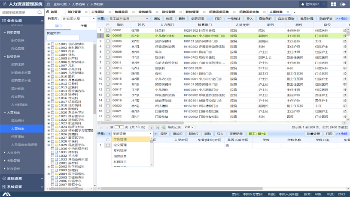The image size is (350, 197).
Task: Click the 自定义查询 button
Action: (x=286, y=19)
